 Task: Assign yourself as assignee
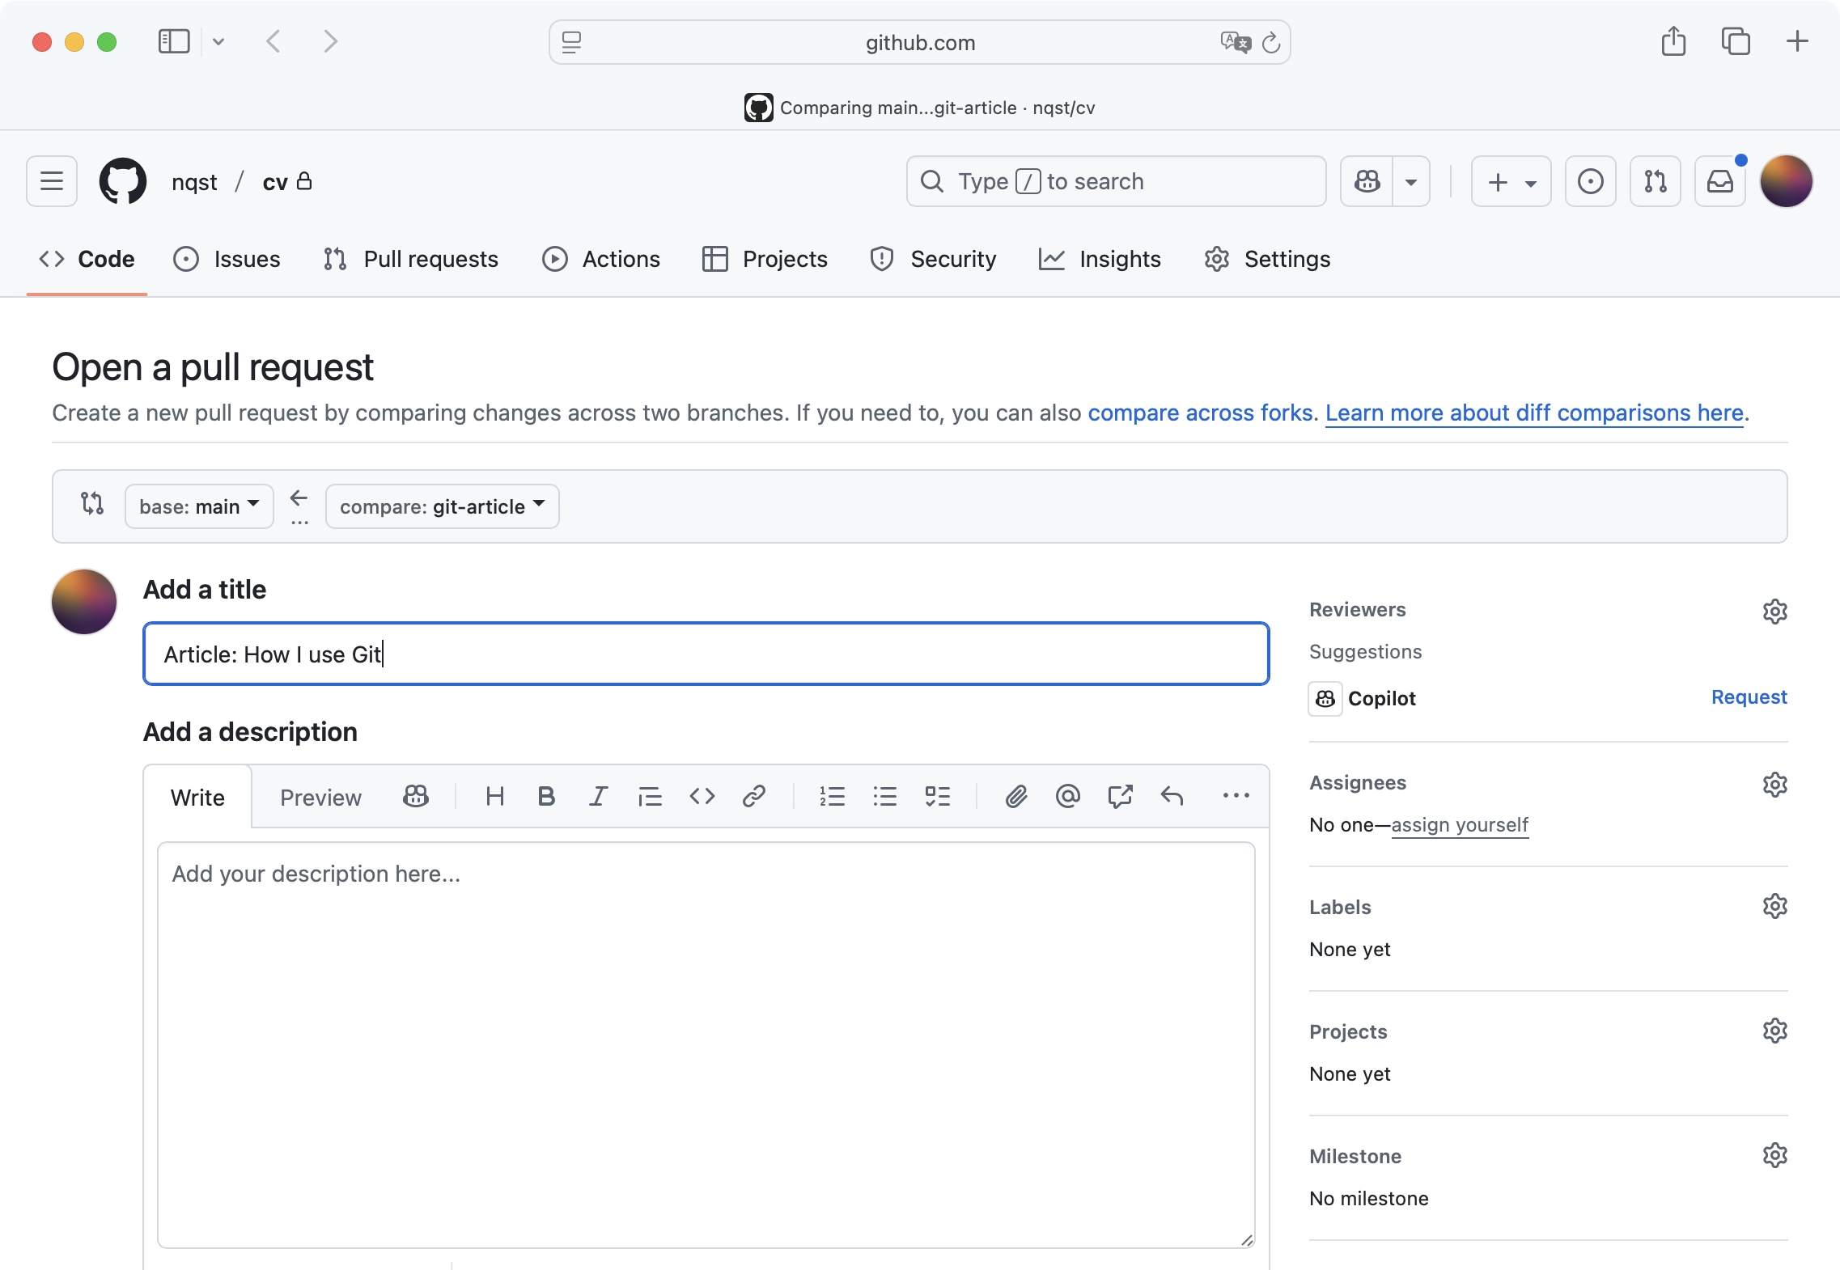(1459, 824)
